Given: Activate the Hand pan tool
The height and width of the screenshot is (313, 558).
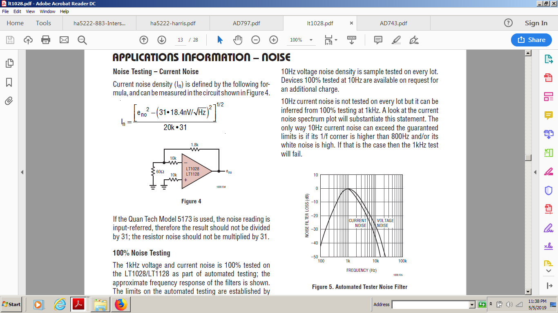Looking at the screenshot, I should pyautogui.click(x=238, y=40).
